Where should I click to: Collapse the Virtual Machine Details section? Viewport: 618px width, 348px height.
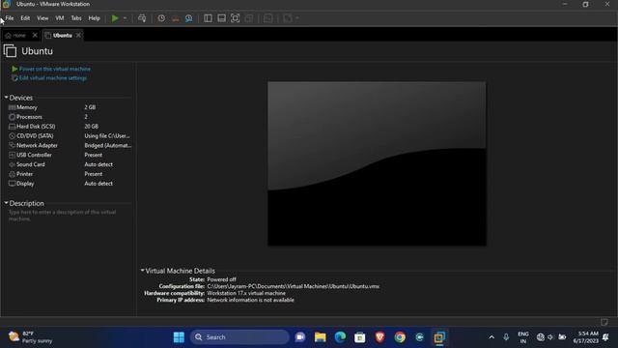pos(142,271)
